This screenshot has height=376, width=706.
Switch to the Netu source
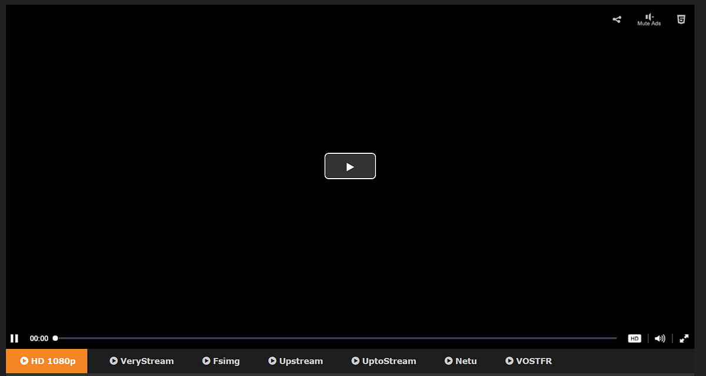[x=461, y=361]
